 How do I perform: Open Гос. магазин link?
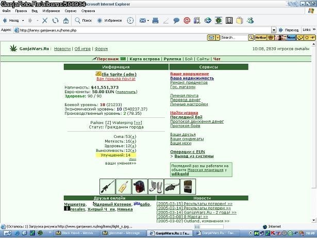click(x=183, y=87)
